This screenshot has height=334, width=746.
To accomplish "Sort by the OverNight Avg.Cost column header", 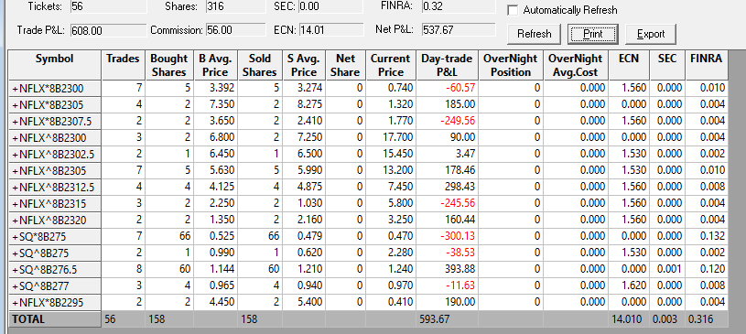I will pos(576,65).
